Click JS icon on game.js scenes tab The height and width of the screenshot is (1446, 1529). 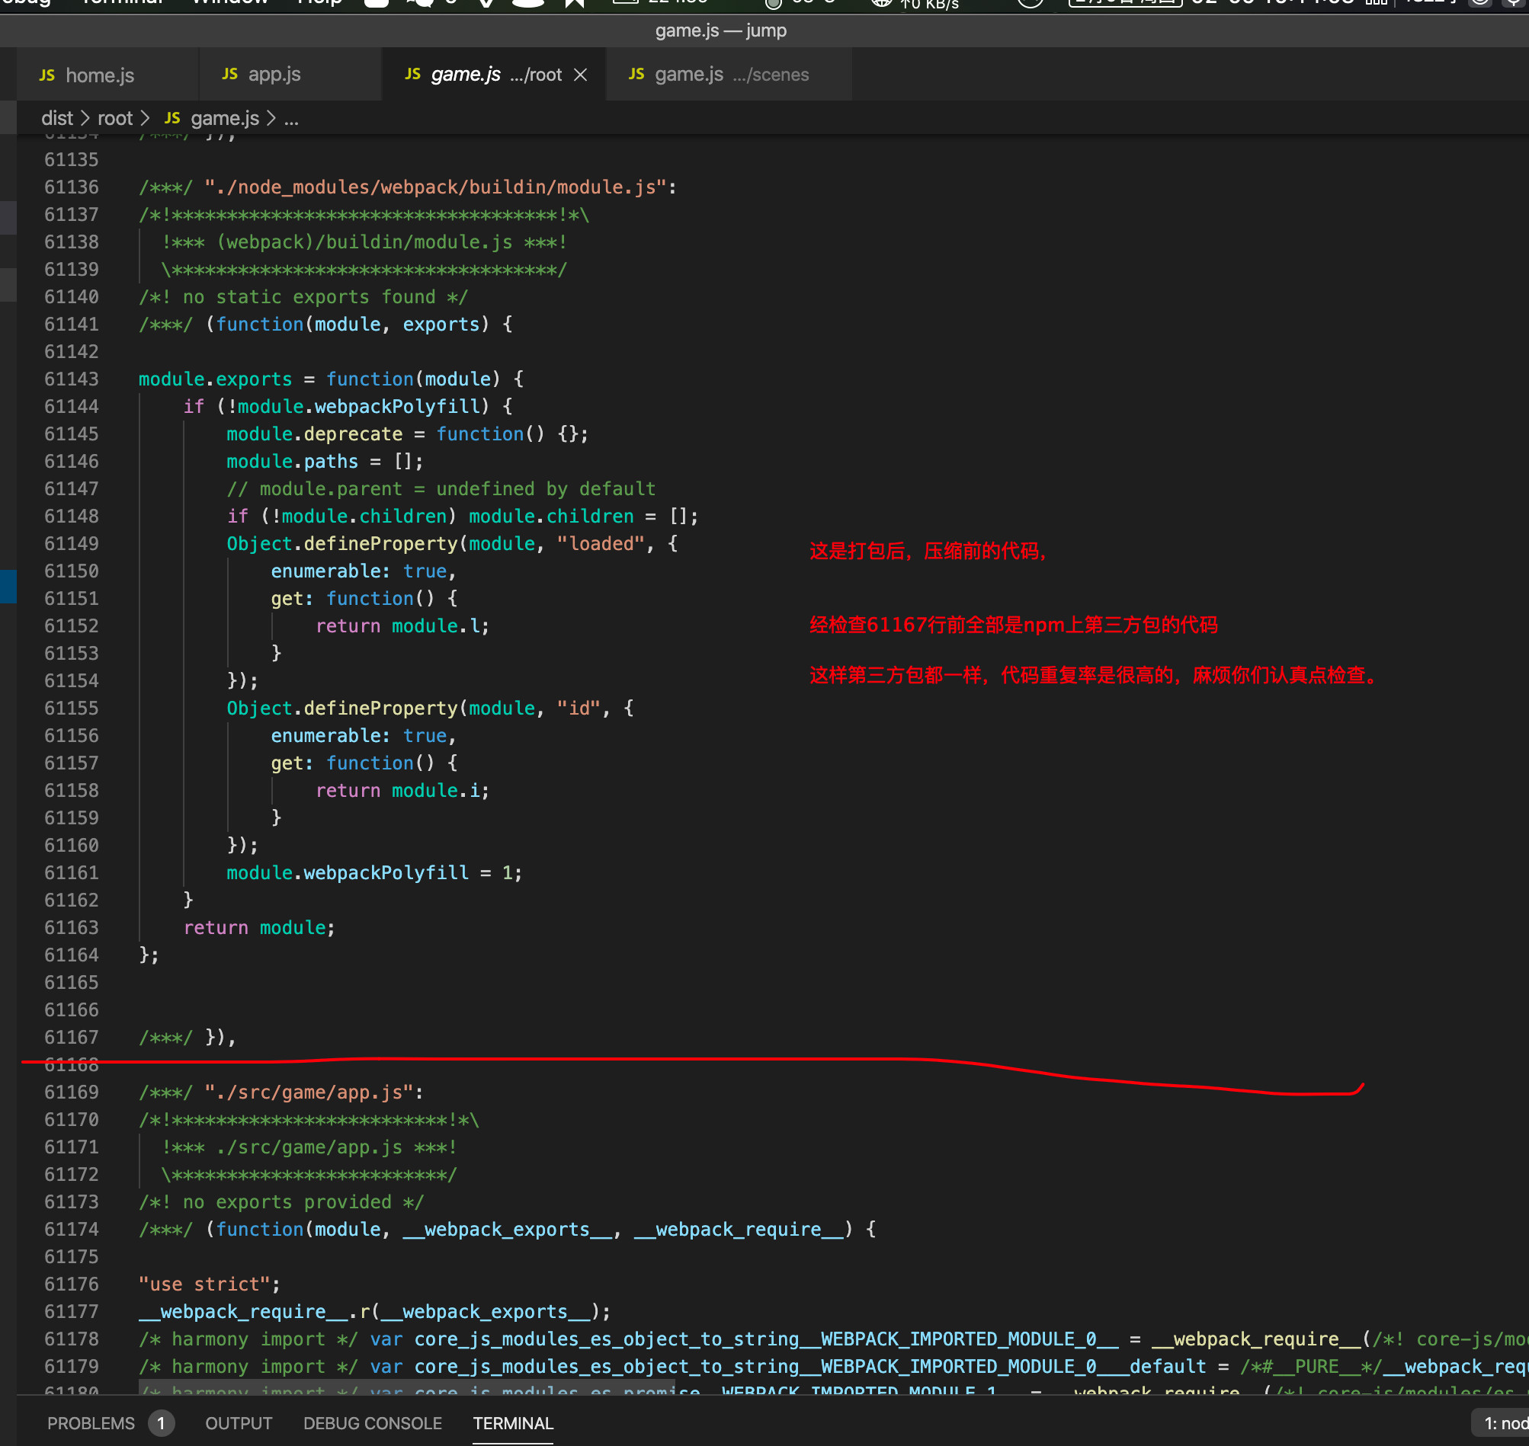[x=636, y=74]
